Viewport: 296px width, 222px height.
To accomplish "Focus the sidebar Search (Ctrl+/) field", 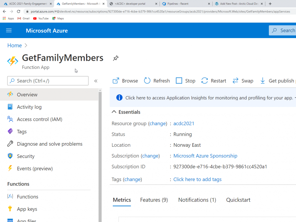I will coord(48,81).
